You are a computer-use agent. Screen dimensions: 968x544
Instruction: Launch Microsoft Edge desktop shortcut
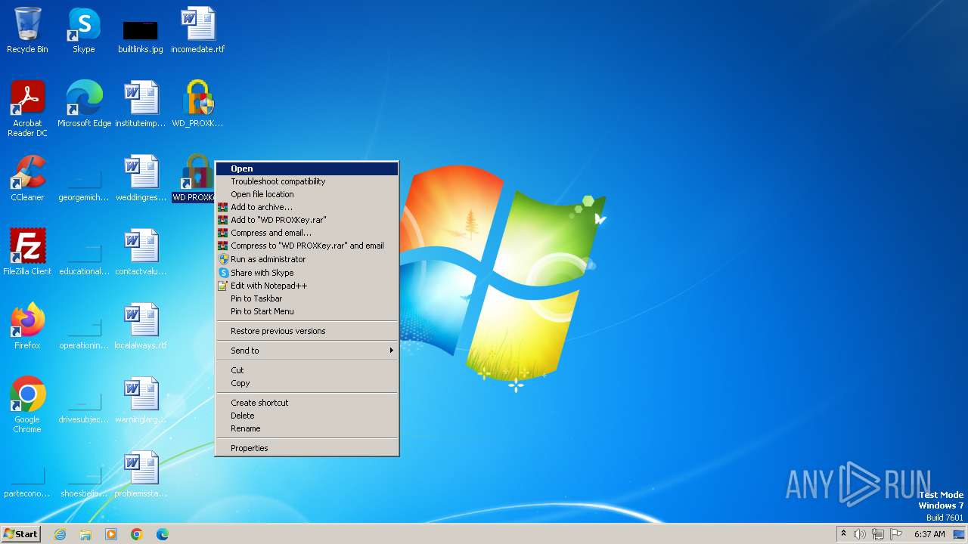pos(84,104)
